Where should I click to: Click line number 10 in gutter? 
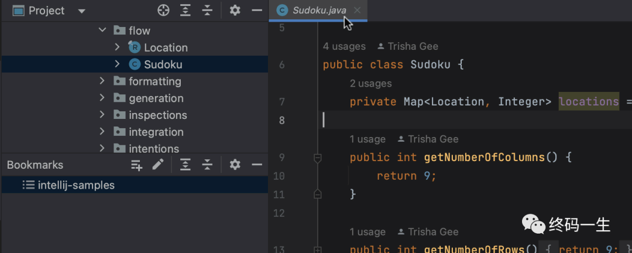[279, 176]
